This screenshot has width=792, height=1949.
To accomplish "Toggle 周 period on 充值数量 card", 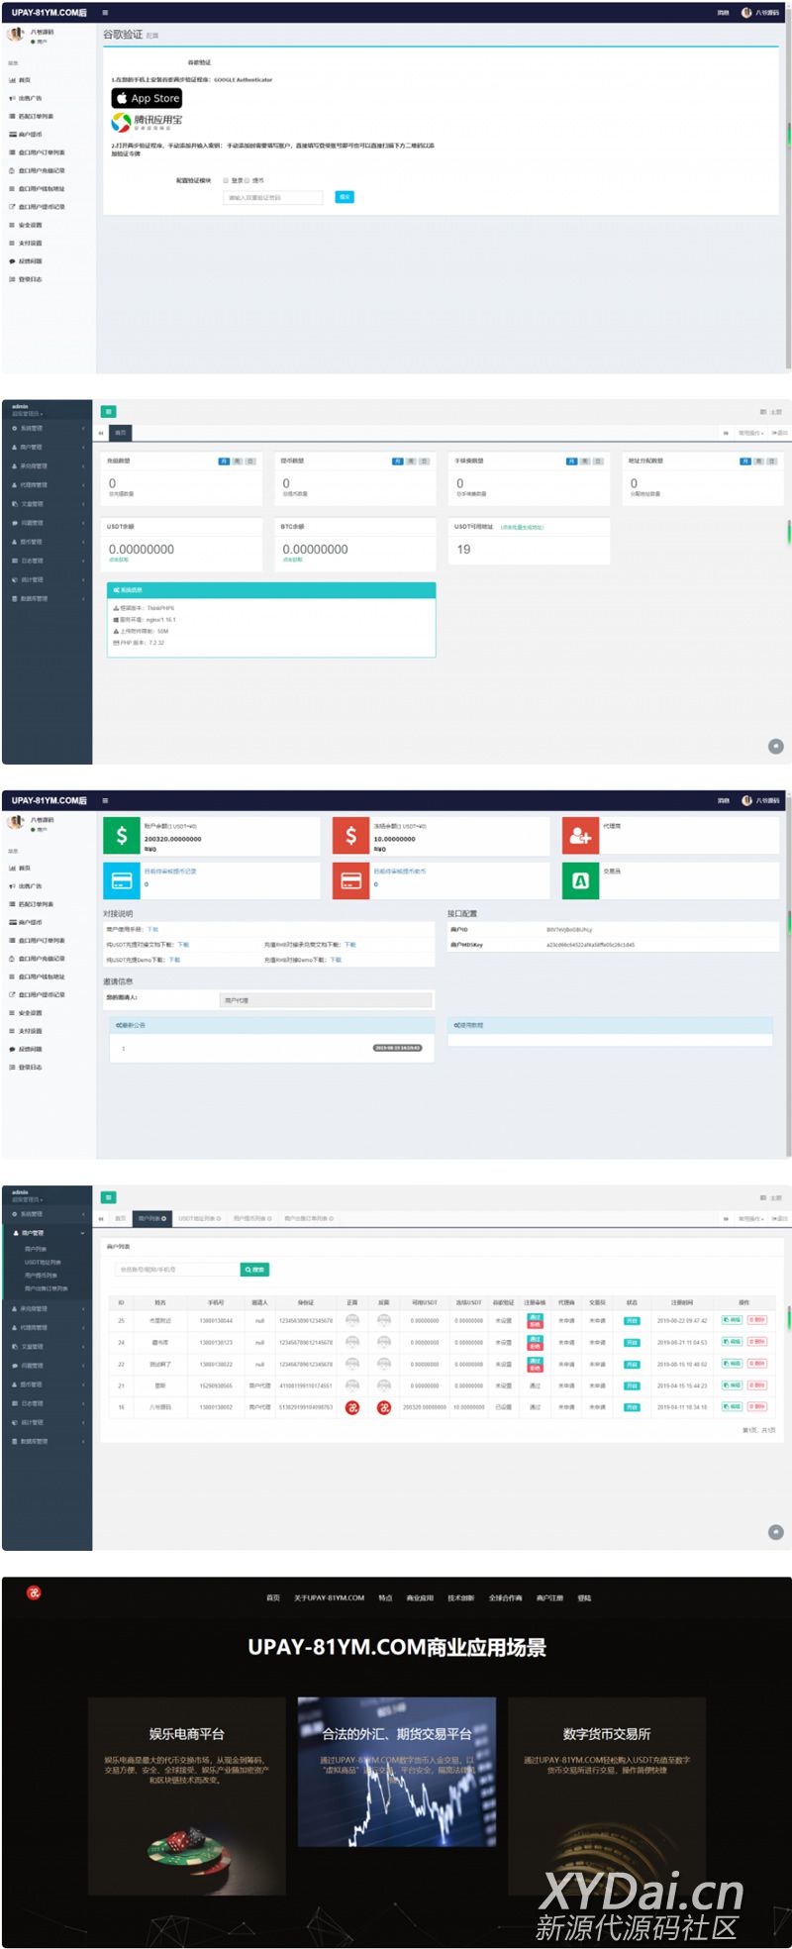I will click(x=238, y=462).
